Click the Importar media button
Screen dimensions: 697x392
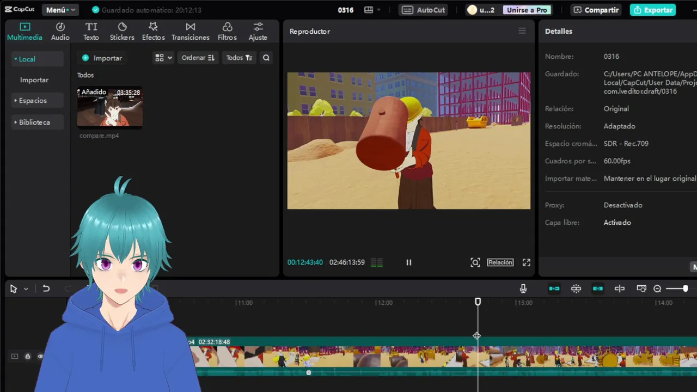click(x=102, y=58)
